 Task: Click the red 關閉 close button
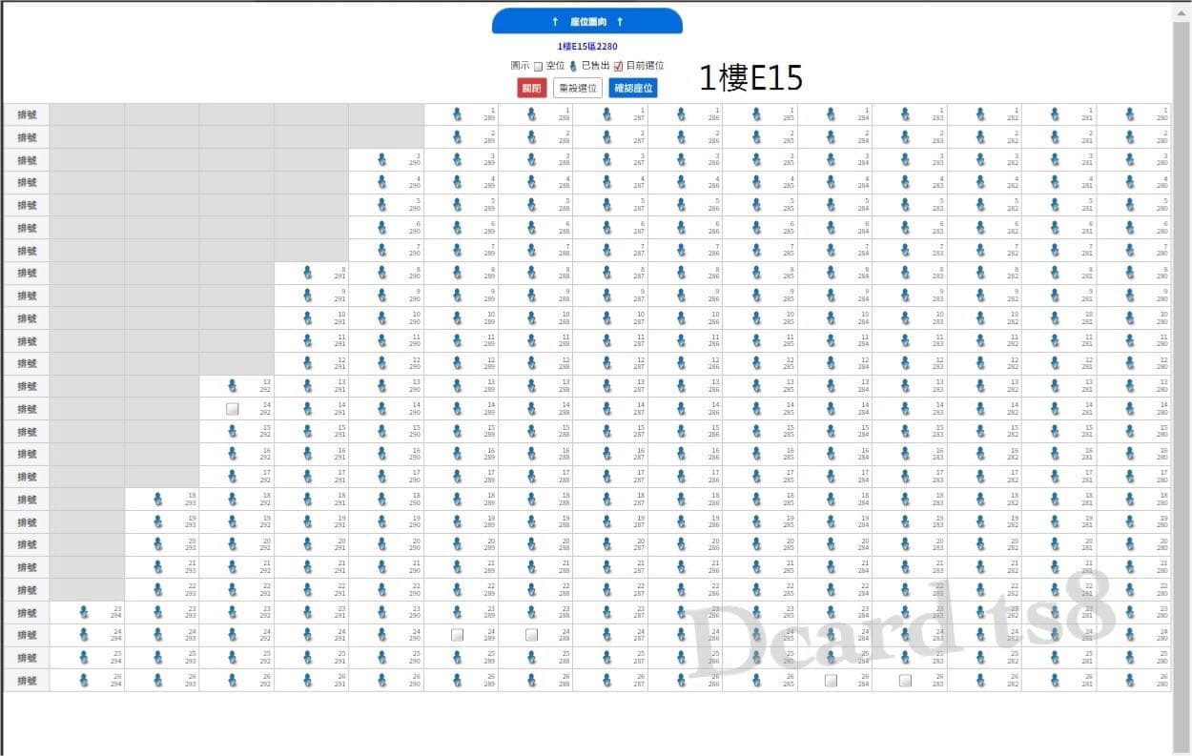[x=532, y=89]
